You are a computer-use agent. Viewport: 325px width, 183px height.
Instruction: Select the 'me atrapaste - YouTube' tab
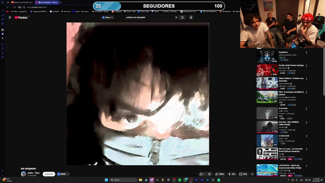coord(47,2)
